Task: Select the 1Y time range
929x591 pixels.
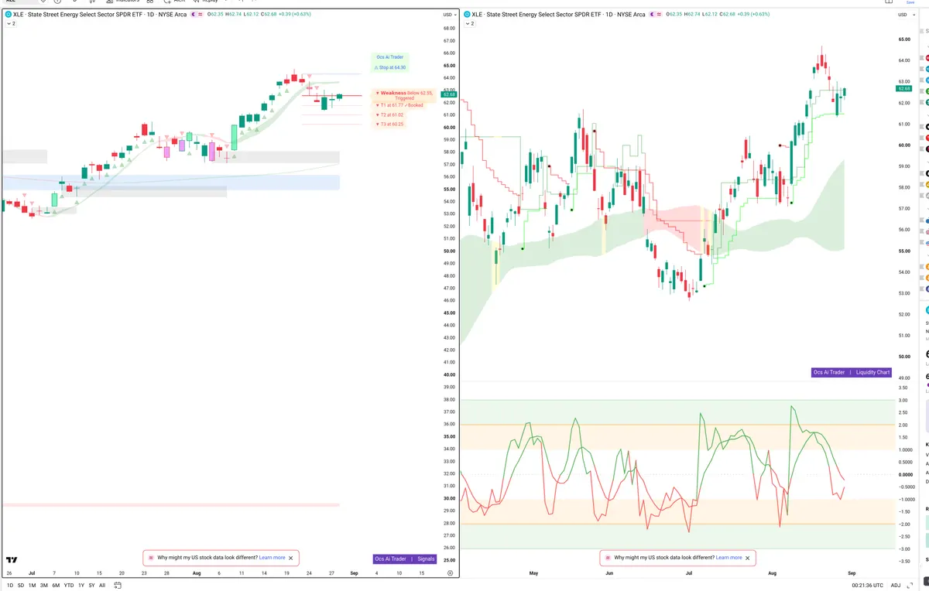Action: point(81,586)
